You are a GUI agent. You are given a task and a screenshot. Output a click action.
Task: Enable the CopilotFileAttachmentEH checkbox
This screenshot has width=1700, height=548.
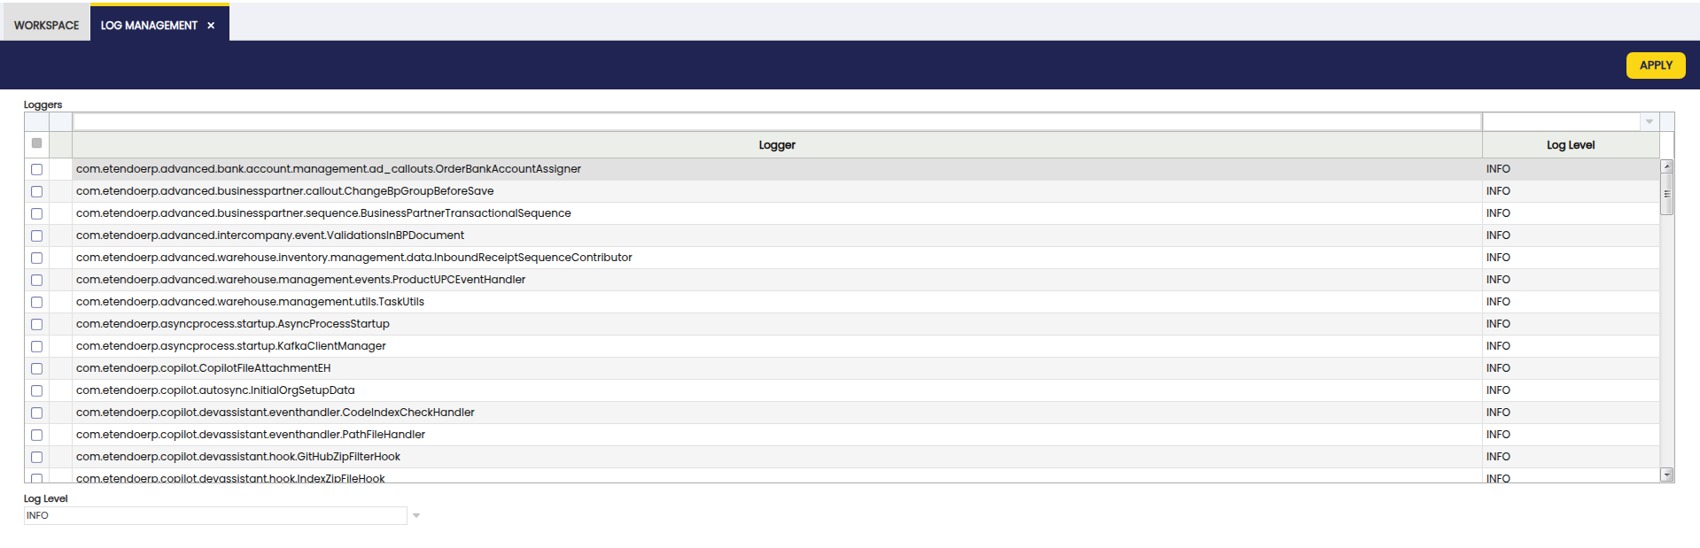[36, 368]
